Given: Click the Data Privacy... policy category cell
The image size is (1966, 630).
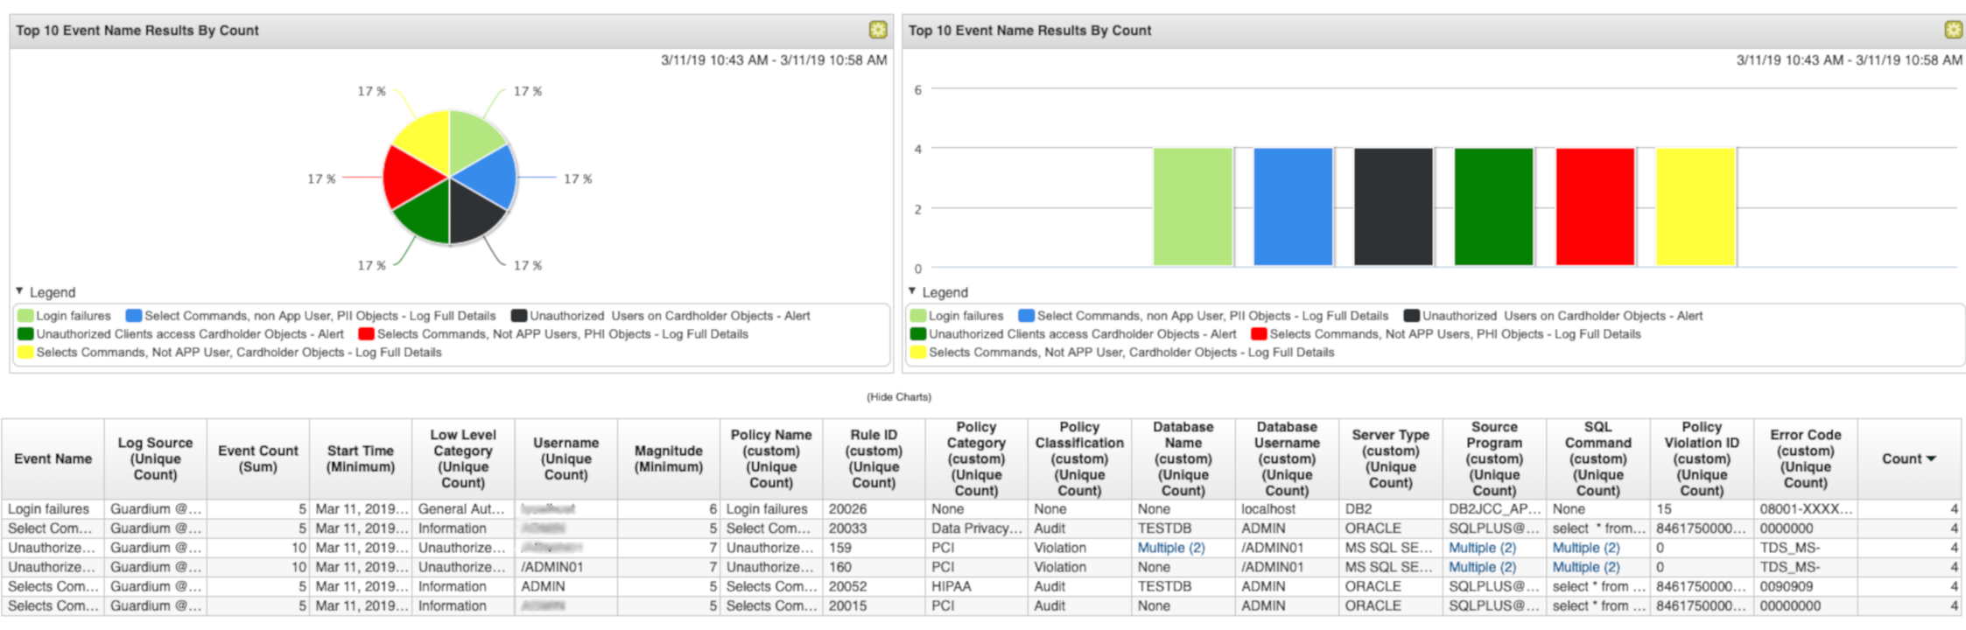Looking at the screenshot, I should 976,528.
